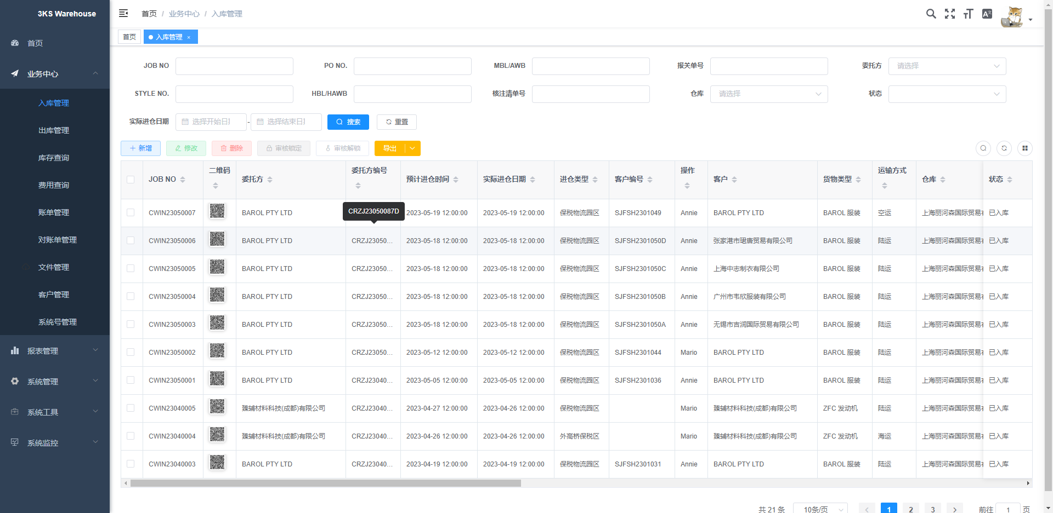Open QR code for CWIN23050003

tap(217, 322)
